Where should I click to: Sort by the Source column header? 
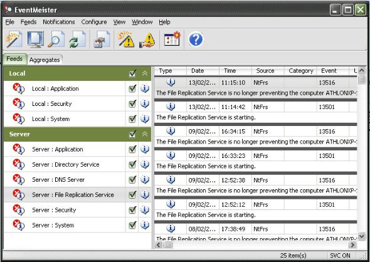click(268, 71)
